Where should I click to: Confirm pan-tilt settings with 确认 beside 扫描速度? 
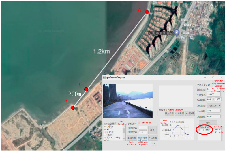(153, 130)
